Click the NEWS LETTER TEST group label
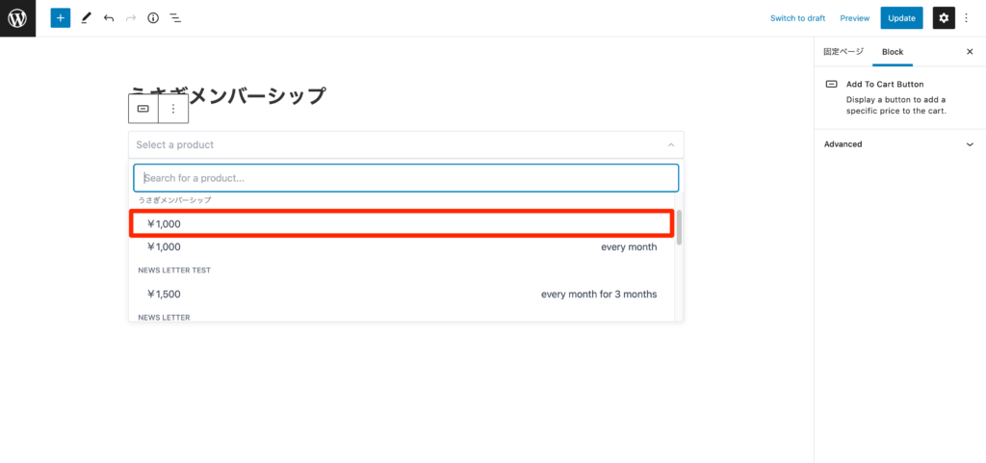Image resolution: width=986 pixels, height=463 pixels. pos(174,270)
